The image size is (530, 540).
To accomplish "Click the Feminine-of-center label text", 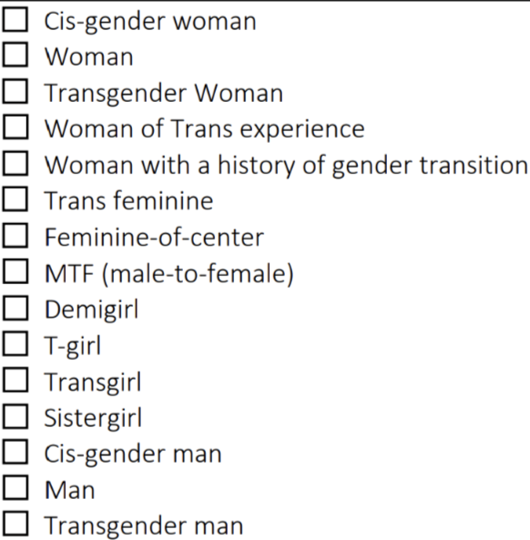I will click(154, 238).
